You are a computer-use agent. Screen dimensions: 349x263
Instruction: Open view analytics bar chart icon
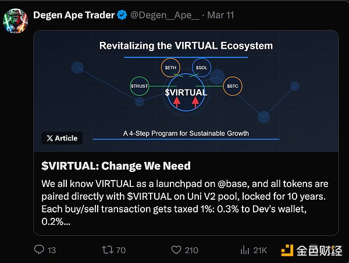point(245,250)
